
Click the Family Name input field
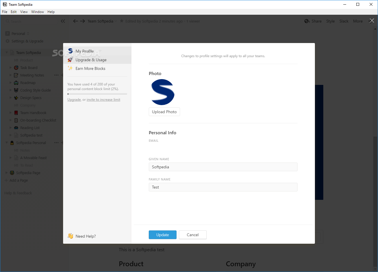pos(223,187)
